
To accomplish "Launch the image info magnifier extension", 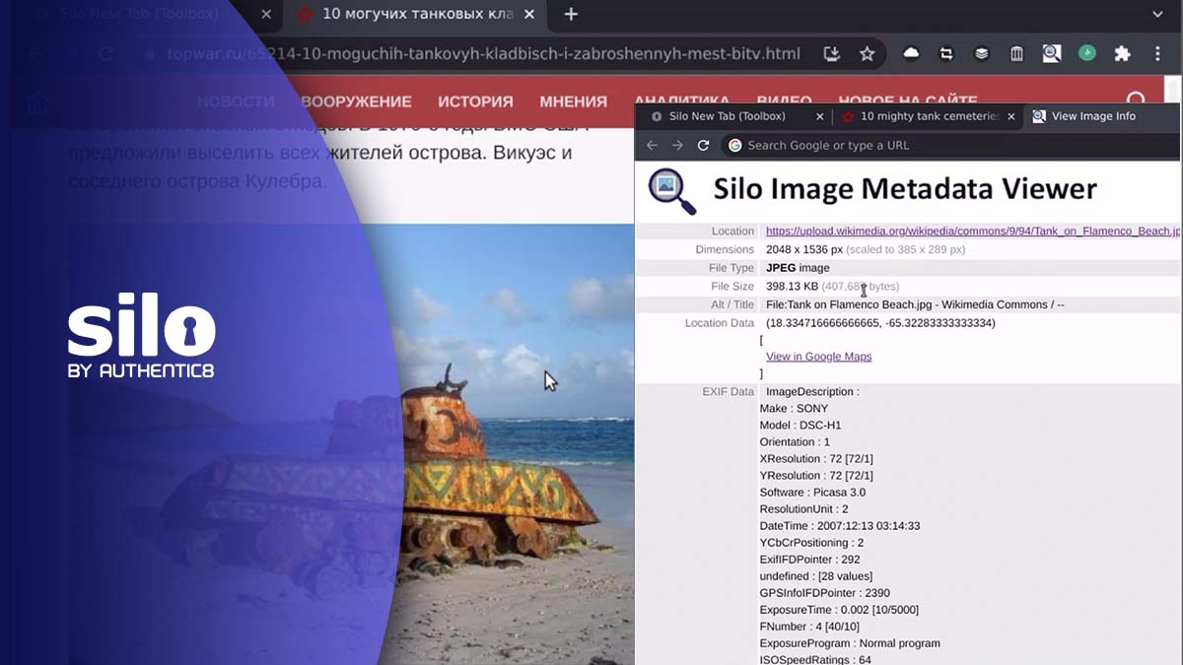I will click(1051, 54).
